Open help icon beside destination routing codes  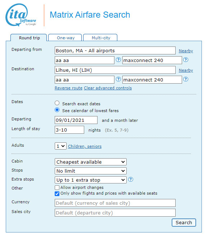(x=118, y=79)
